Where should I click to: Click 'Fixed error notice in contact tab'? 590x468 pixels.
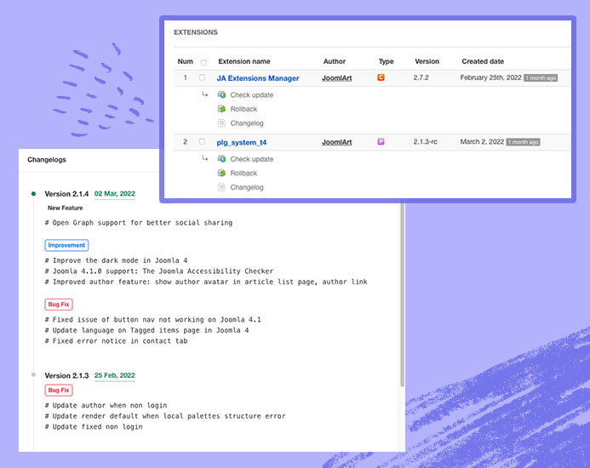(116, 341)
